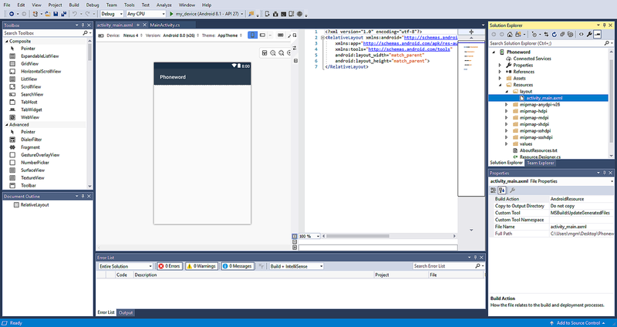Expand the values folder in Solution Explorer
Viewport: 617px width, 327px height.
click(507, 143)
